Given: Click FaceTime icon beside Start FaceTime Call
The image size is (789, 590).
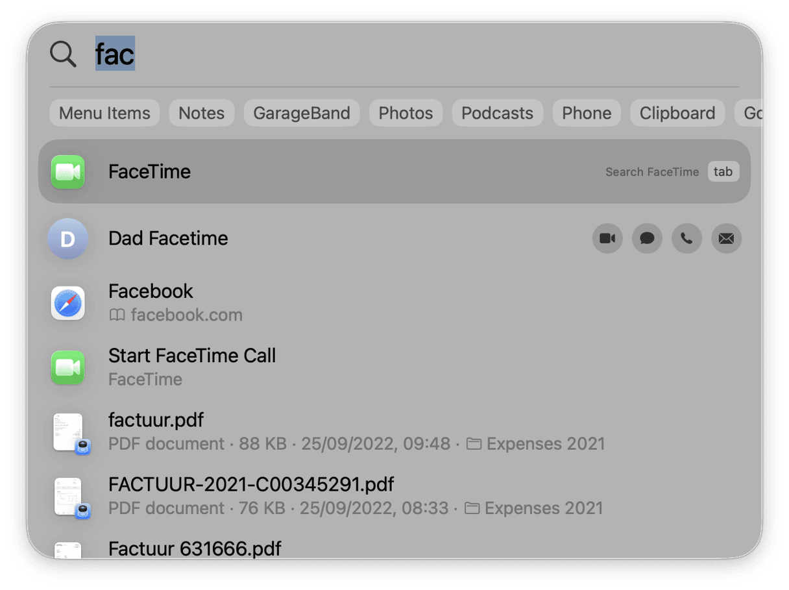Looking at the screenshot, I should (x=68, y=367).
